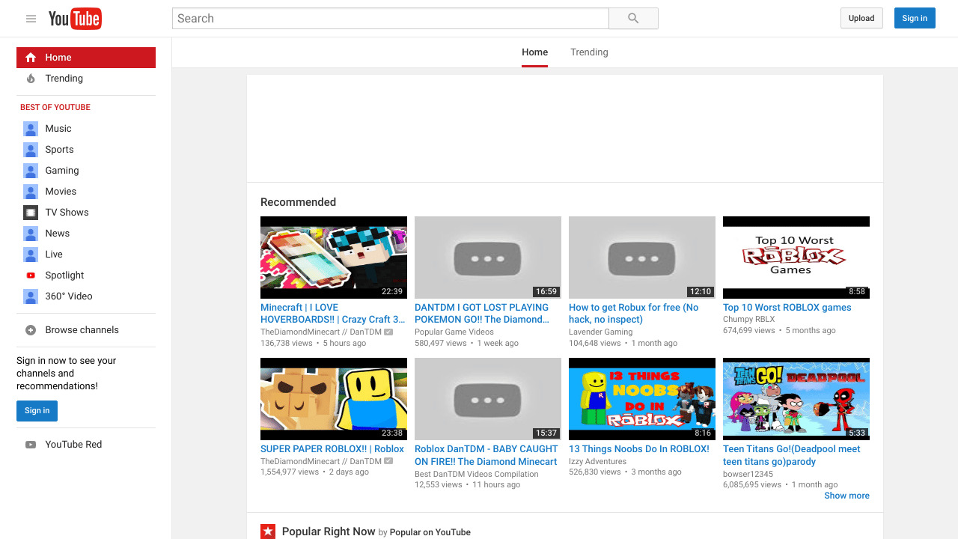Click the TV Shows channel icon
This screenshot has width=958, height=539.
pos(31,213)
